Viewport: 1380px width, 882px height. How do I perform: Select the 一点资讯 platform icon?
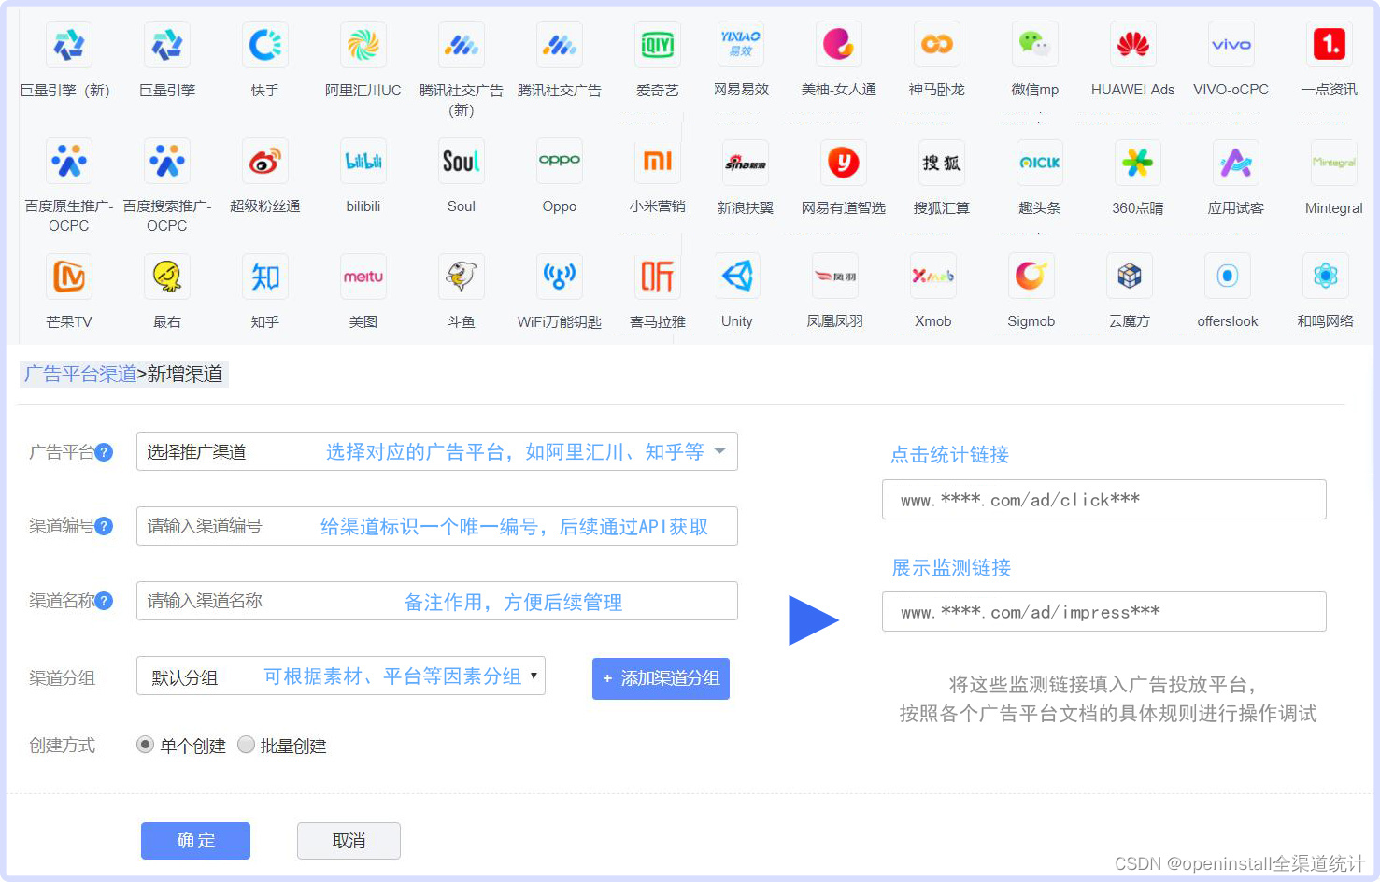coord(1330,44)
